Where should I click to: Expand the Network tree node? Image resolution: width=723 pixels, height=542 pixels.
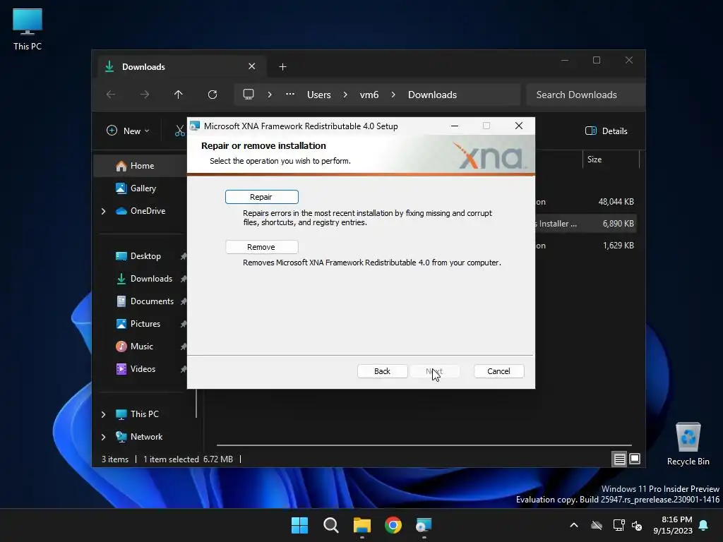[x=103, y=437]
